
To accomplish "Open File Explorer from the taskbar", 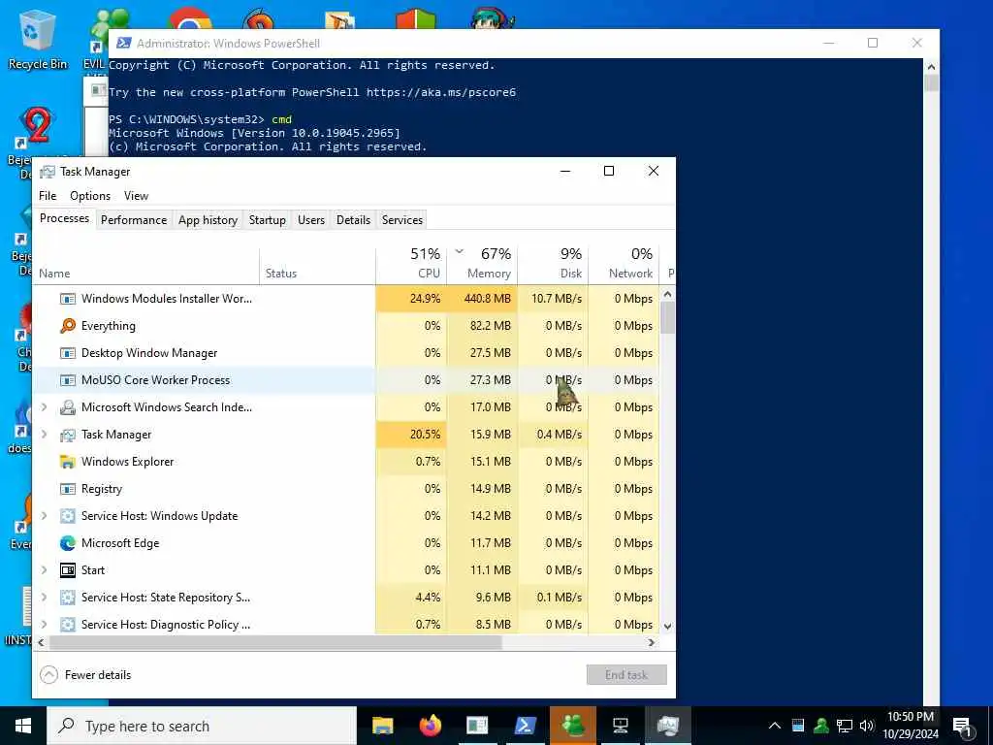I will pyautogui.click(x=382, y=726).
